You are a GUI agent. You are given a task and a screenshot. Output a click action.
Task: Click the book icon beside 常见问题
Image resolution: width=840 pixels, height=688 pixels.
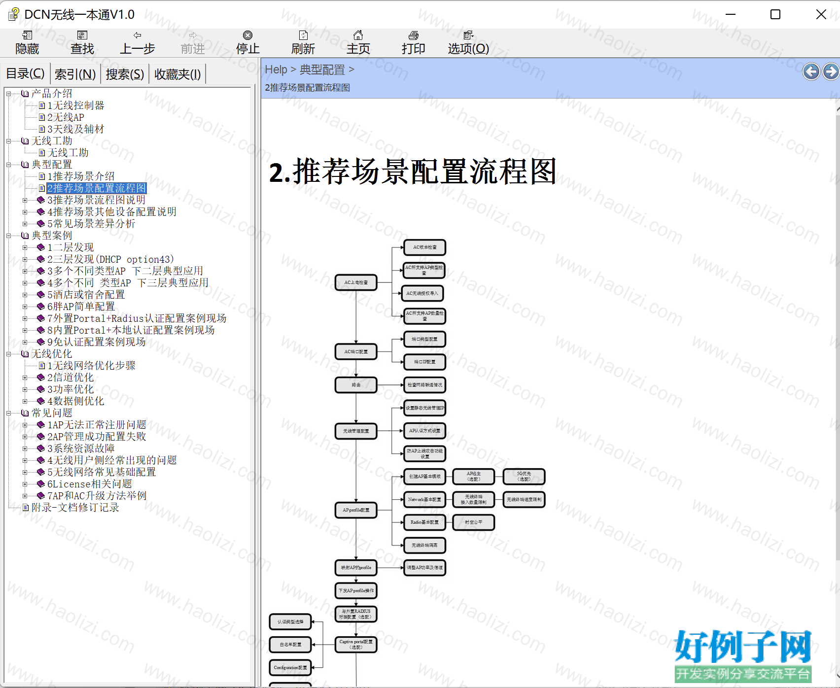point(25,413)
